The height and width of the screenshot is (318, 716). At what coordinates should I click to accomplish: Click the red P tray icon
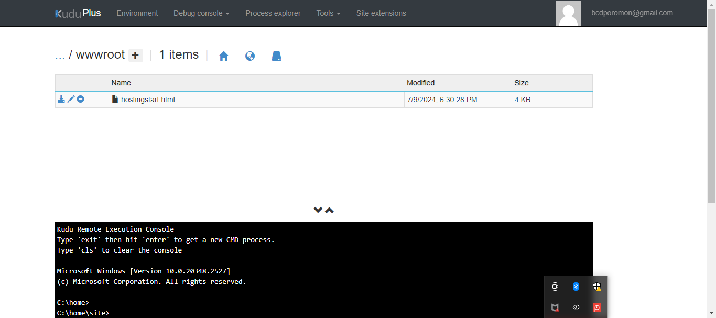596,308
